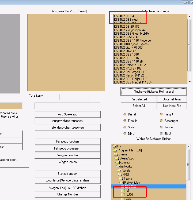The image size is (193, 200).
Task: Select the Tender radio button
Action: tap(161, 127)
